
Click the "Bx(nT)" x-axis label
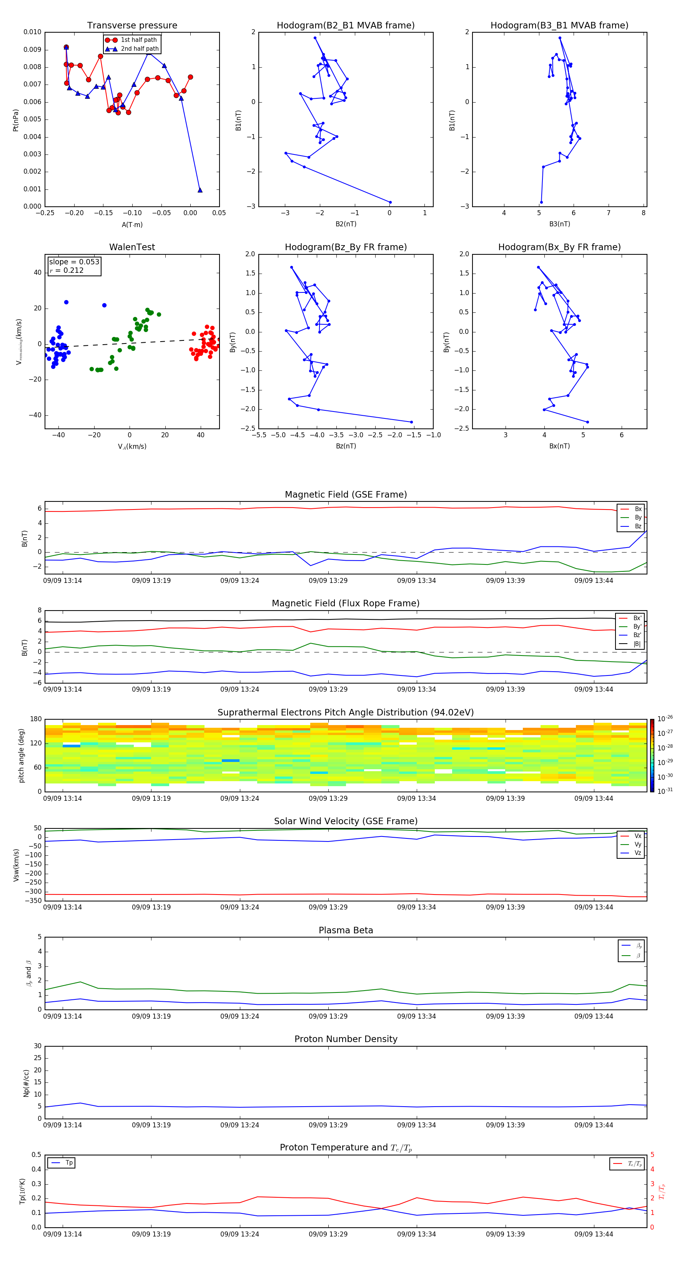(559, 446)
